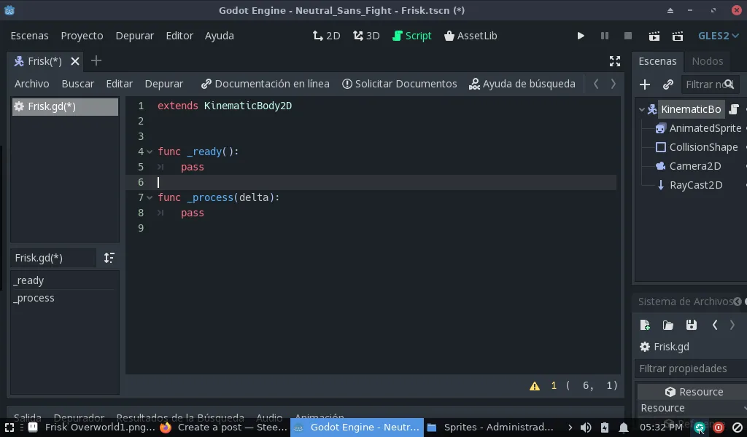This screenshot has width=747, height=437.
Task: Select the Camera2D node
Action: [694, 167]
